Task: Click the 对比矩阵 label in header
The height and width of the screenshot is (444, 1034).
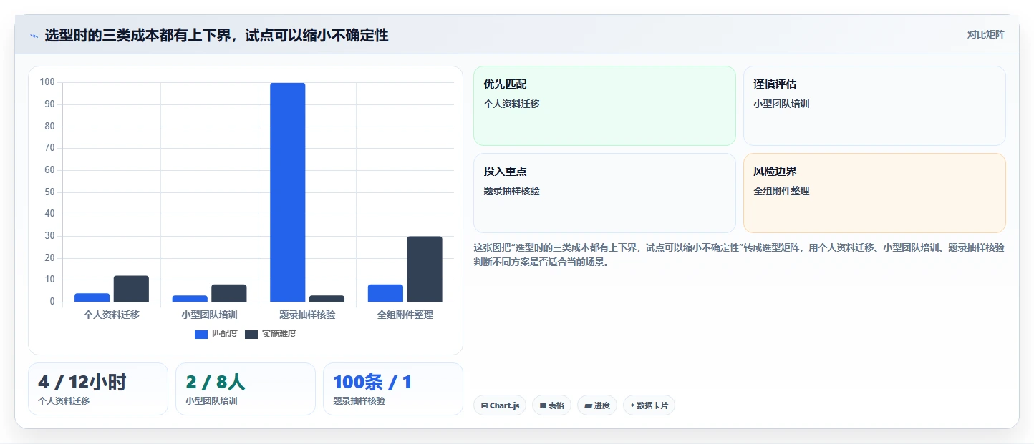Action: pos(985,34)
